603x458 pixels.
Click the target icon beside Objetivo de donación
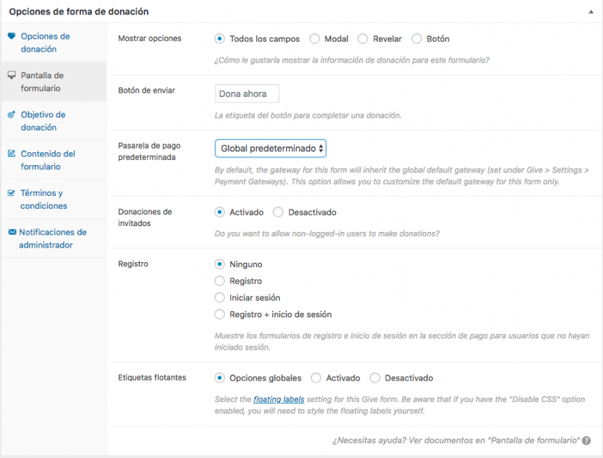[x=11, y=115]
